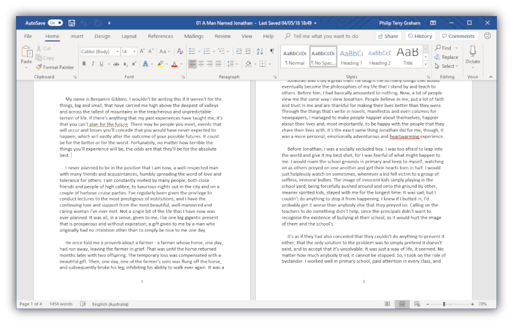513x325 pixels.
Task: Open the References tab
Action: point(160,37)
